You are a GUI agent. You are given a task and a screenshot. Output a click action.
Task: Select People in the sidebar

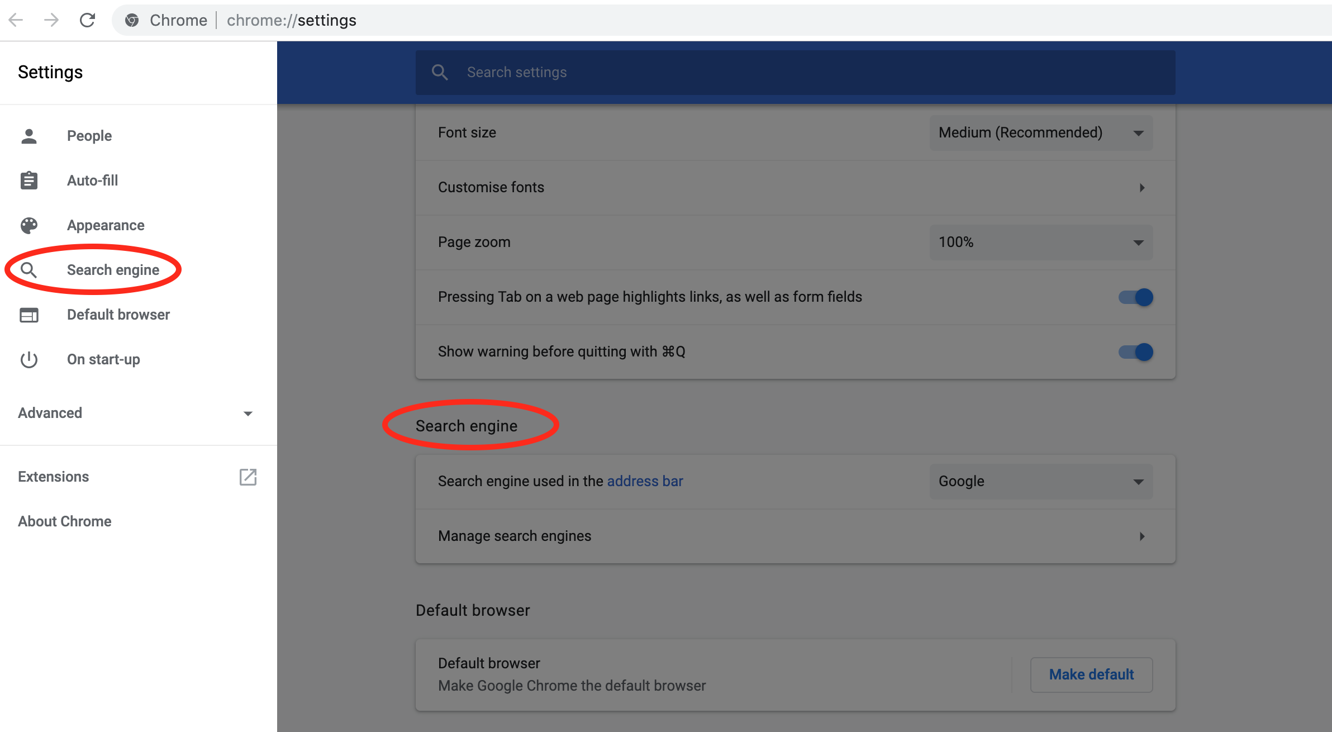[89, 136]
